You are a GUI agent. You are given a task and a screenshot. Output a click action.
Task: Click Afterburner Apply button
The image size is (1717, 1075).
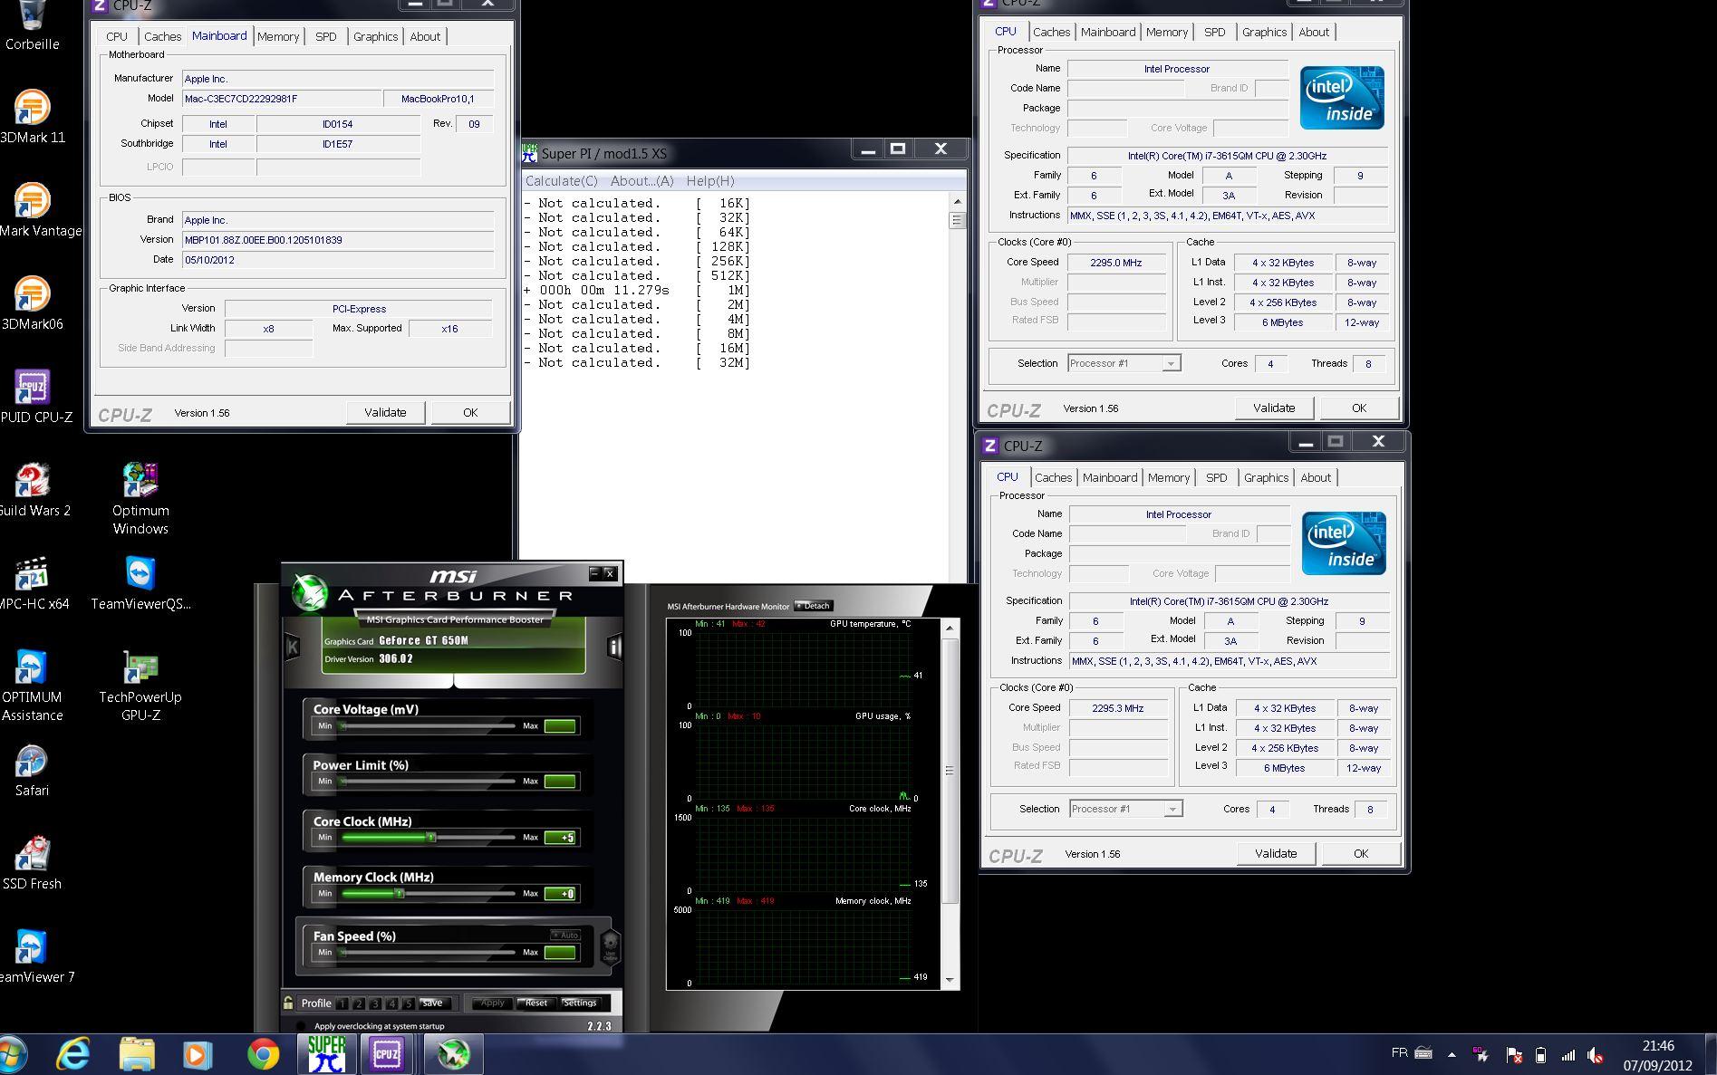[492, 1003]
